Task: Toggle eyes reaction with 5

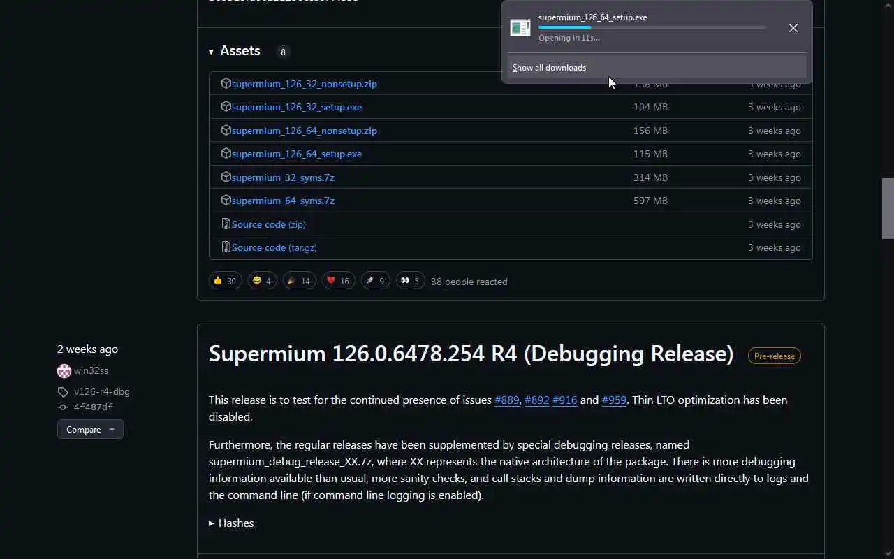Action: (x=410, y=281)
